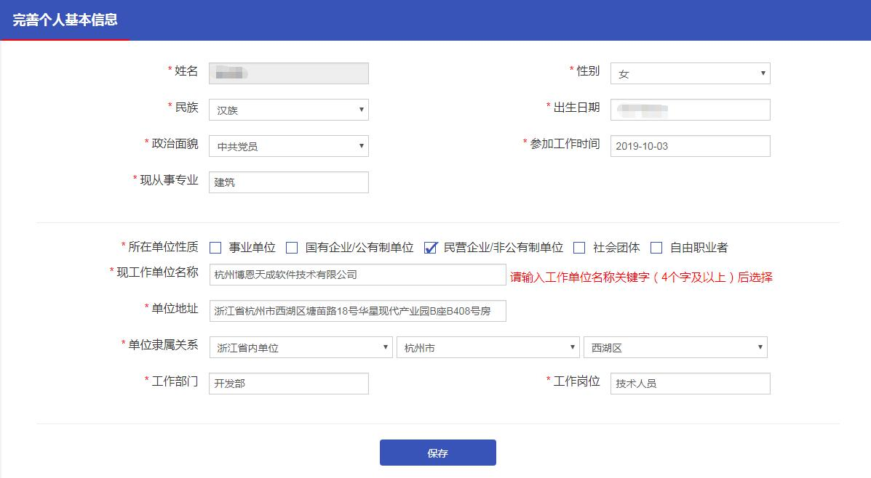Click the 出生日期 input field
Image resolution: width=871 pixels, height=478 pixels.
[689, 109]
